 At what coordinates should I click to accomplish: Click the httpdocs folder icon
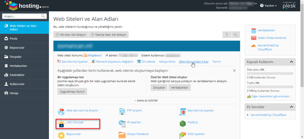point(85,55)
